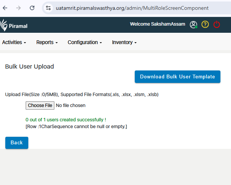Open the Inventory menu

pos(124,43)
